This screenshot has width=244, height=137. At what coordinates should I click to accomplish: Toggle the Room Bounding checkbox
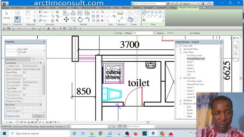pyautogui.click(x=24, y=98)
